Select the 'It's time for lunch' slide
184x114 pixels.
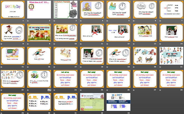point(118,10)
